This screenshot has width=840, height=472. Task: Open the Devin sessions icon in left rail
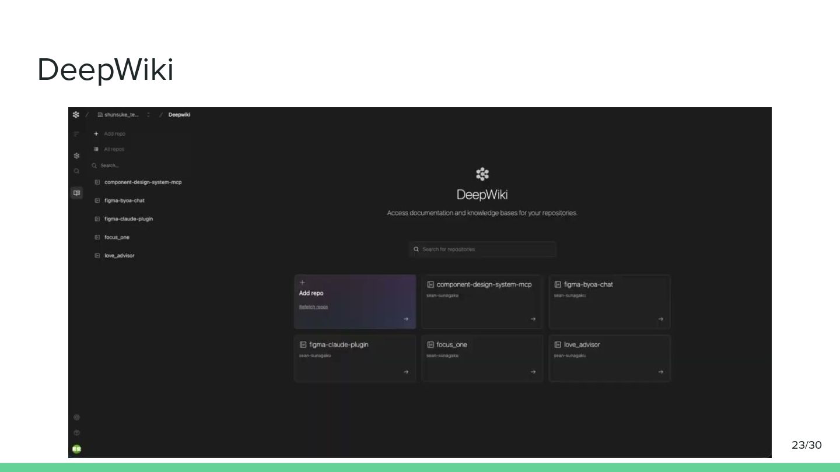coord(76,156)
